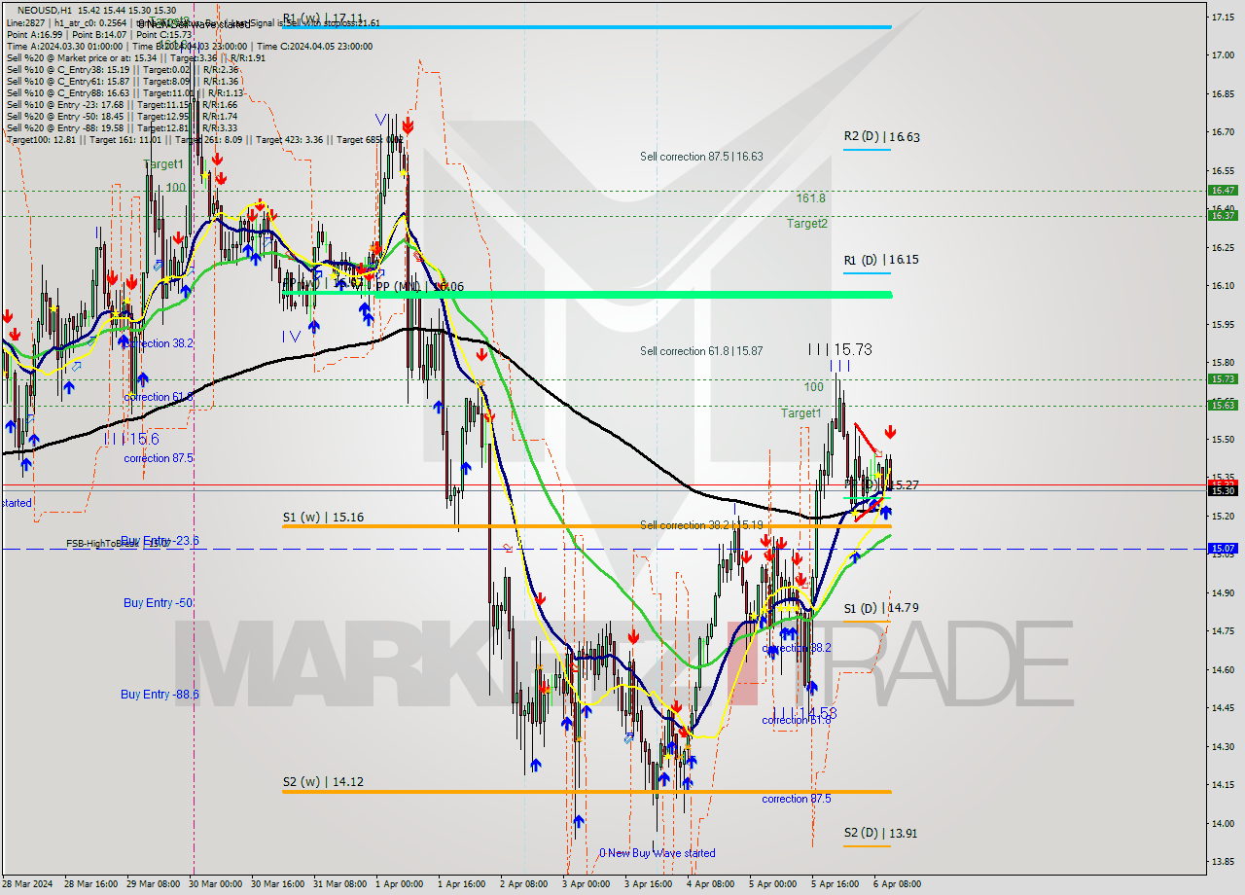
Task: Click the 15.30 current price tag
Action: pos(1222,491)
